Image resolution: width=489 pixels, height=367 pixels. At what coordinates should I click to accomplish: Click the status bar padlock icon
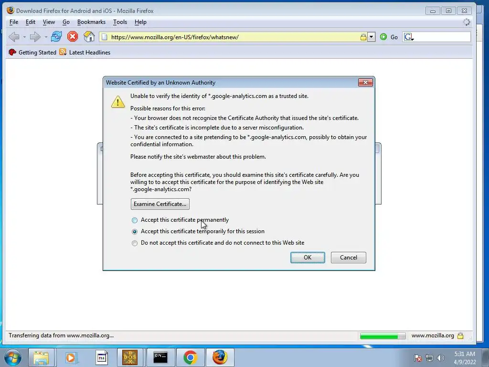(460, 336)
